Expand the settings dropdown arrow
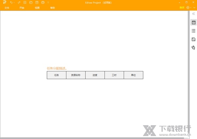Viewport: 197px width, 139px height. click(191, 8)
